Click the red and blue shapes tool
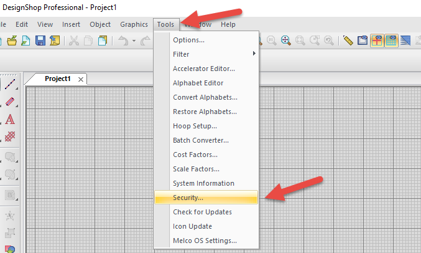Image resolution: width=421 pixels, height=253 pixels. pyautogui.click(x=10, y=249)
